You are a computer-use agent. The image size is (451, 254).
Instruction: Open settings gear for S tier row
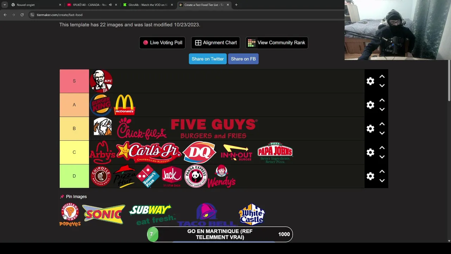tap(370, 81)
